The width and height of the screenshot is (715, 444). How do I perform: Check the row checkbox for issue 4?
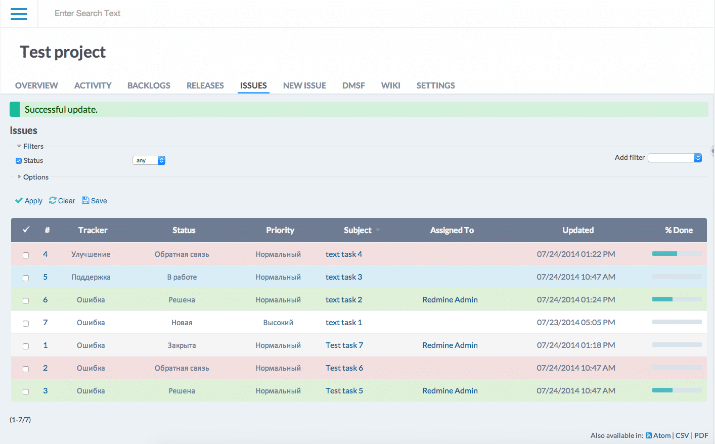(x=26, y=255)
